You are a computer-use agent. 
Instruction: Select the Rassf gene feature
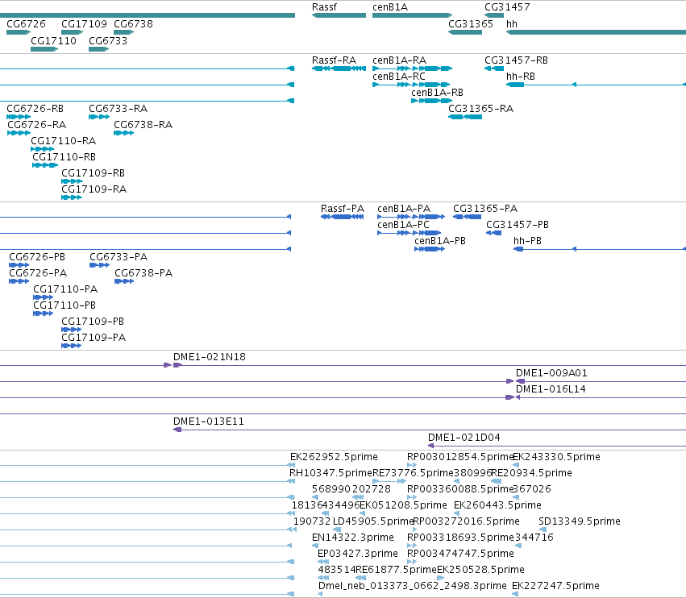pos(339,15)
